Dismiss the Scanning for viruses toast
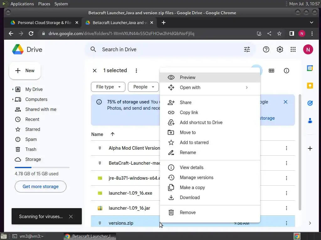The width and height of the screenshot is (321, 240). pyautogui.click(x=71, y=217)
